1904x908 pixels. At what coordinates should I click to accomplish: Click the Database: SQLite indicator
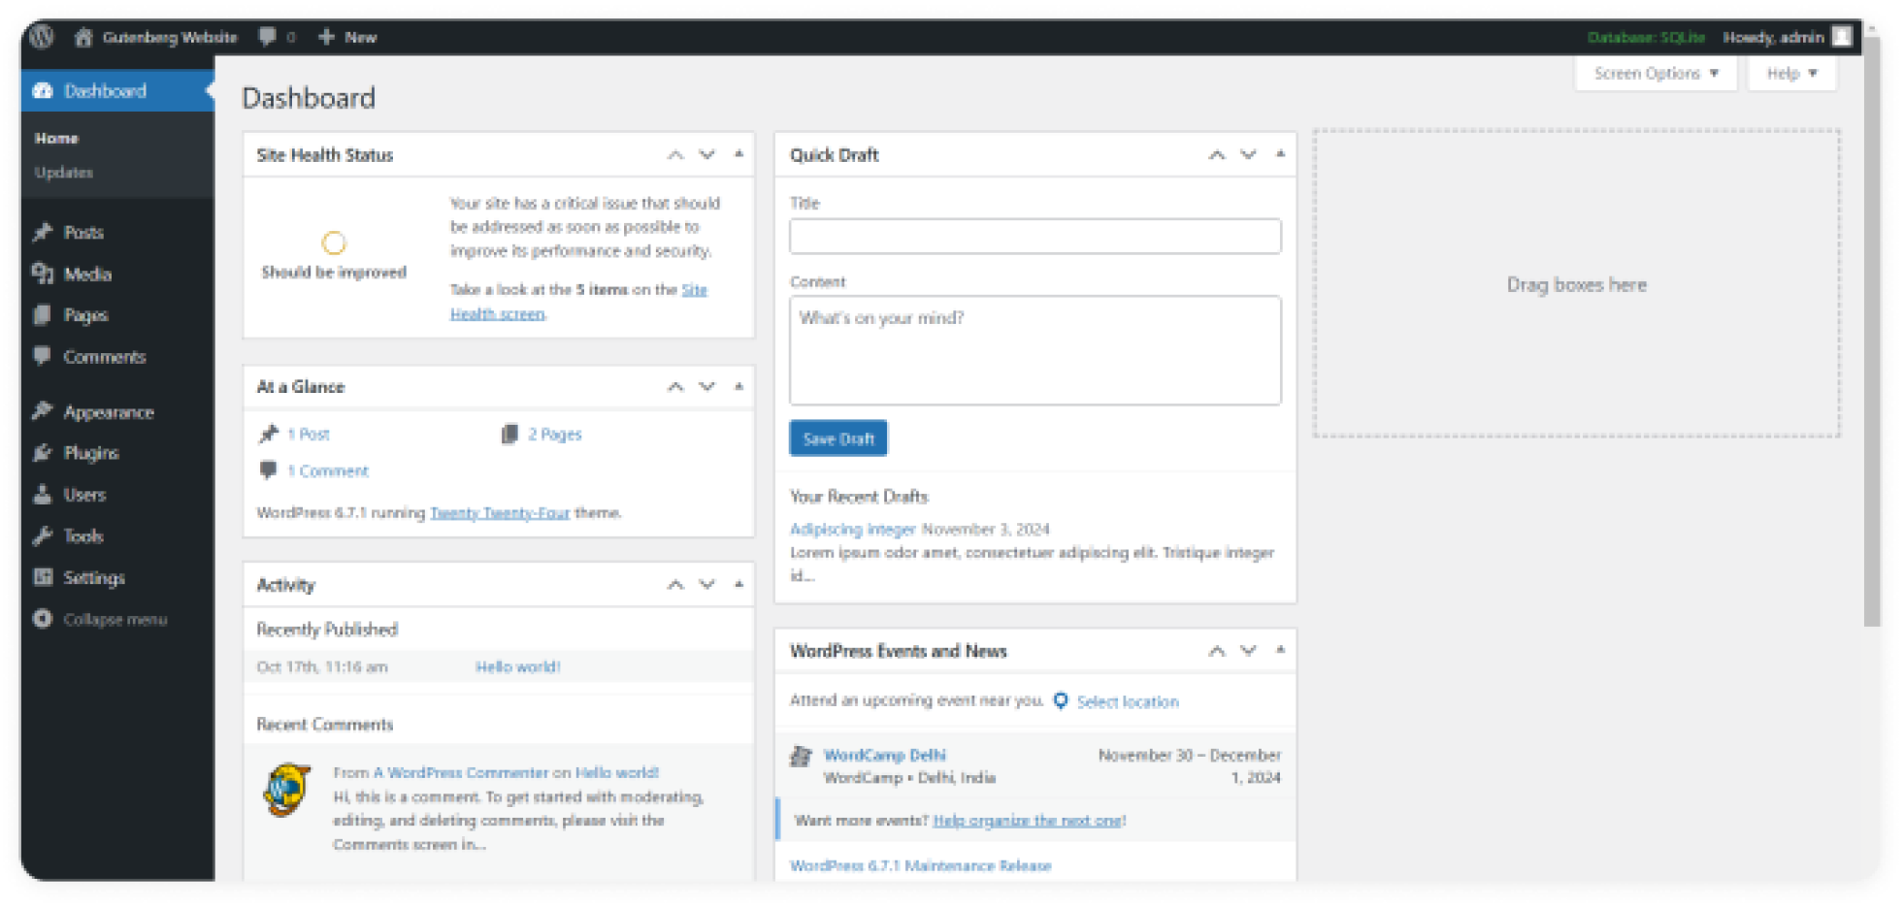1646,37
